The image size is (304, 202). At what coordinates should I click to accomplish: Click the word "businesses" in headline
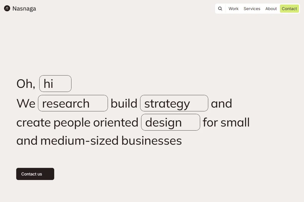(151, 141)
